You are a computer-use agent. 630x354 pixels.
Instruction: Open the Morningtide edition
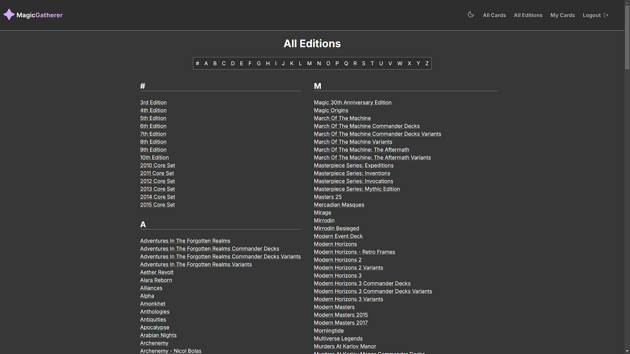(x=329, y=331)
